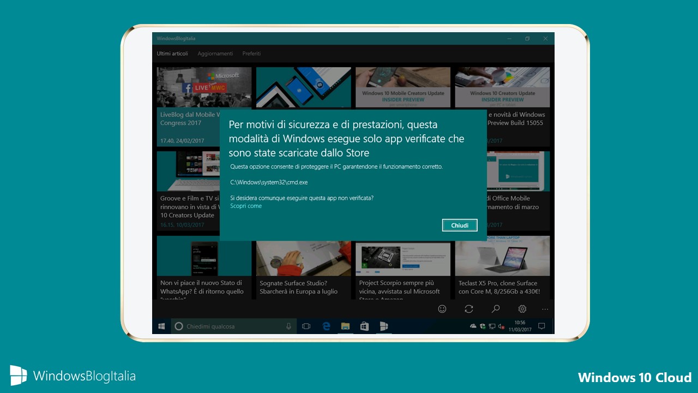
Task: Open the Windows Defender tray icon
Action: coord(483,326)
